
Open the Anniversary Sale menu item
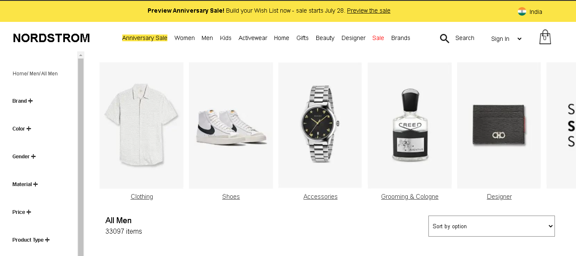[x=145, y=38]
